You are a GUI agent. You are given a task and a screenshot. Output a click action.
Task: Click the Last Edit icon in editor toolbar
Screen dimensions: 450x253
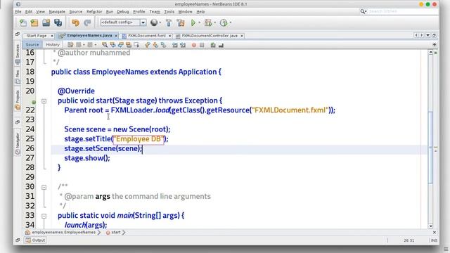[70, 45]
